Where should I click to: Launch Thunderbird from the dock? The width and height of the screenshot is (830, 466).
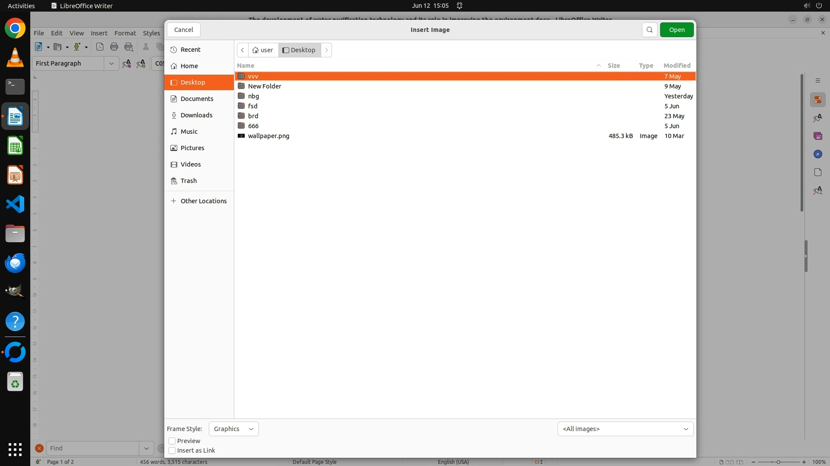click(15, 263)
